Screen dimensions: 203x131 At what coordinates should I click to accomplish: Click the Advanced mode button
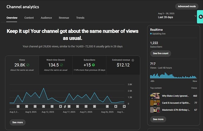[x=187, y=6]
